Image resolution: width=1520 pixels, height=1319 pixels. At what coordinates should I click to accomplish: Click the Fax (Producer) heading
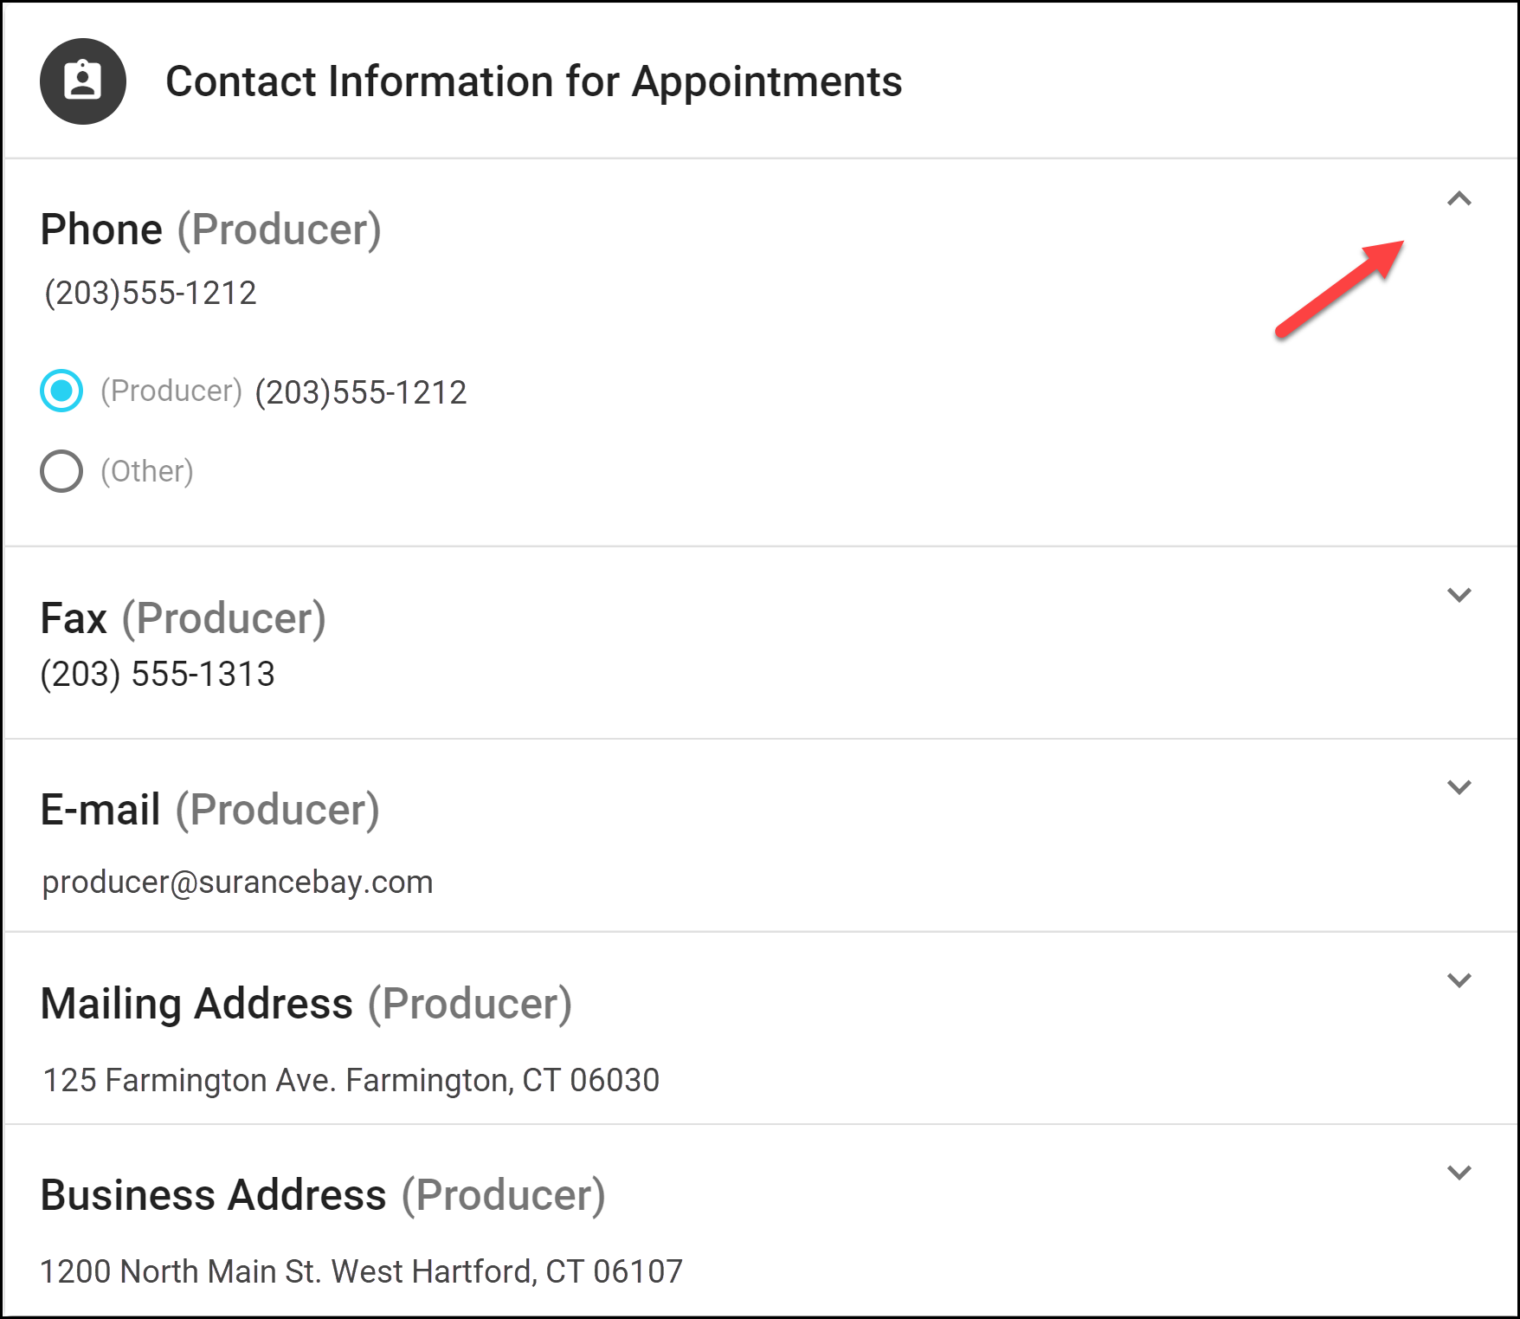tap(184, 618)
